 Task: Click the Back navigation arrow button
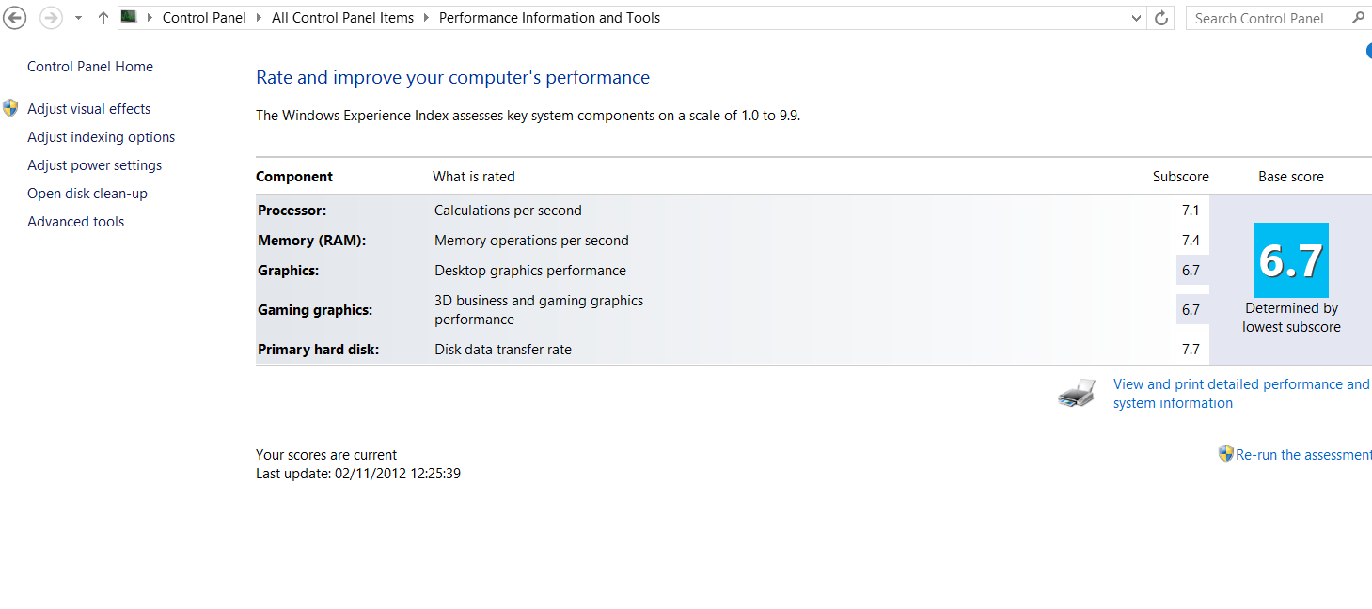click(15, 18)
